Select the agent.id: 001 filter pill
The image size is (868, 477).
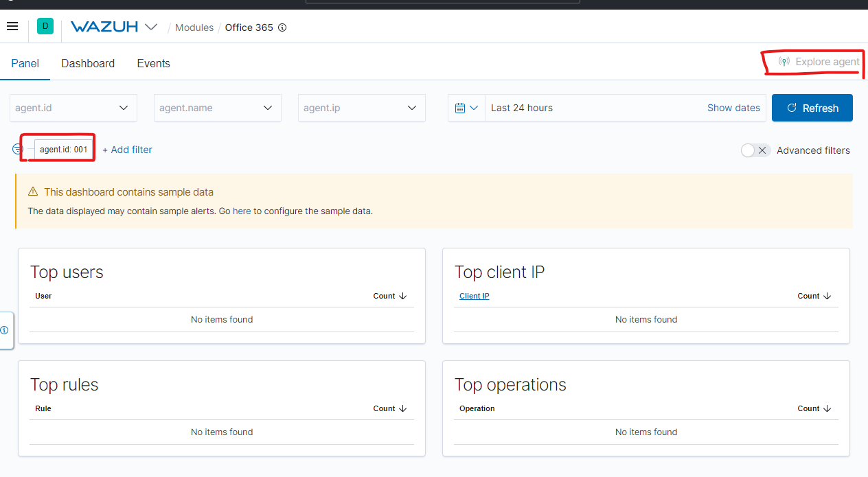tap(63, 149)
